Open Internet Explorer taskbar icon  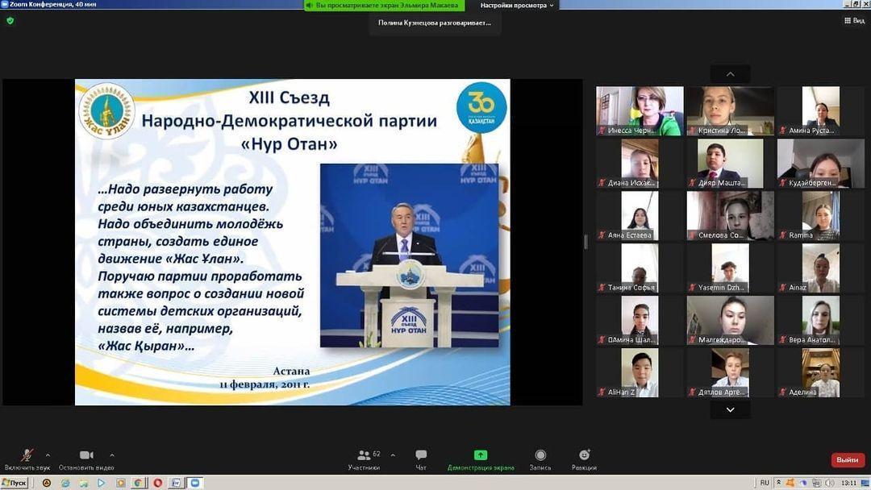click(65, 483)
